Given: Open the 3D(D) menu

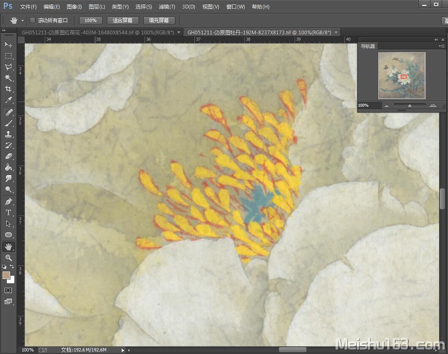Looking at the screenshot, I should (188, 7).
